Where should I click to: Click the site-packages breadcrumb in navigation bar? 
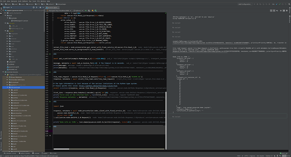click(x=60, y=4)
